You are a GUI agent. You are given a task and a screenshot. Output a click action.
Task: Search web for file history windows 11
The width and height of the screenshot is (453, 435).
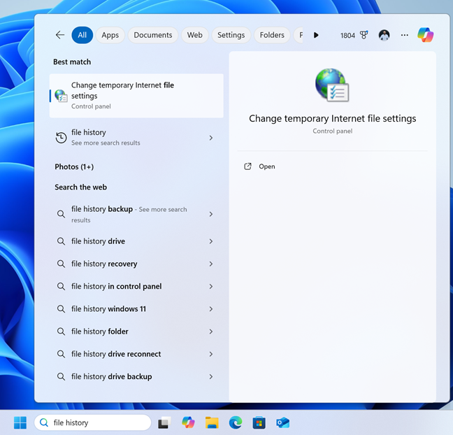tap(136, 308)
